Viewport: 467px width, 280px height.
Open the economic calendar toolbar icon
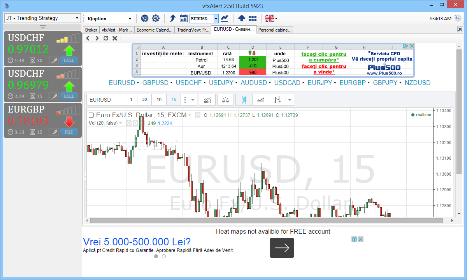click(x=183, y=18)
